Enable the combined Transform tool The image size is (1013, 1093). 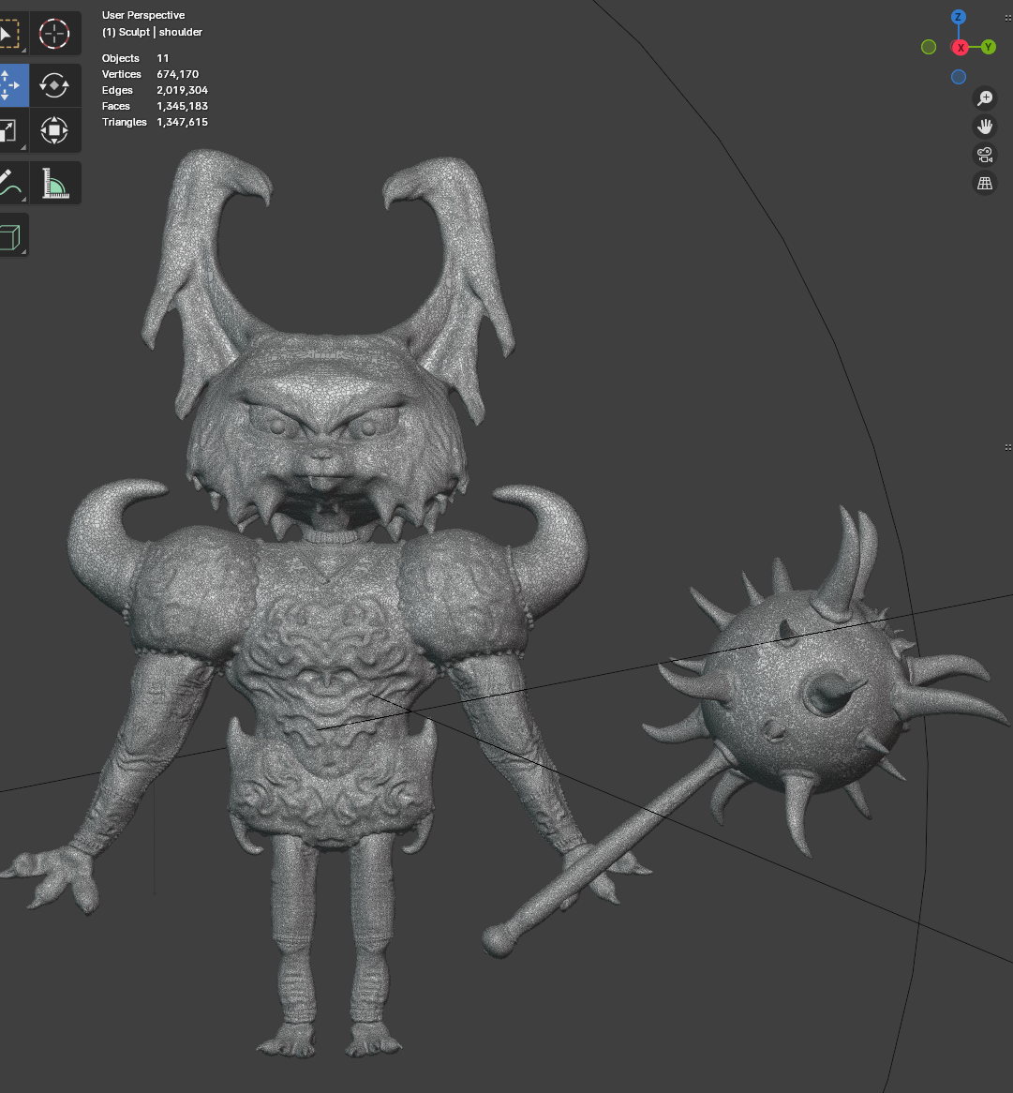click(54, 130)
